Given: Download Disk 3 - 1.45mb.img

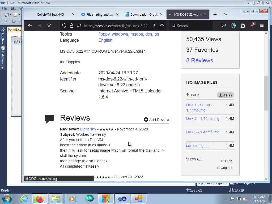Looking at the screenshot, I should [203, 132].
